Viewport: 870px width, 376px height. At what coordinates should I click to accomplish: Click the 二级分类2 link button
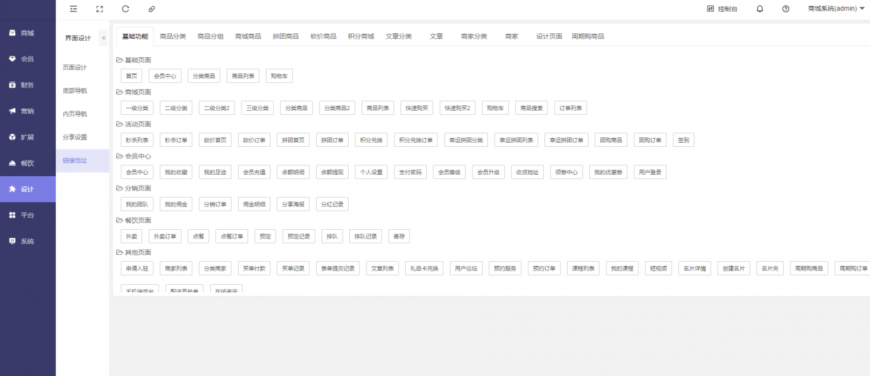click(218, 108)
